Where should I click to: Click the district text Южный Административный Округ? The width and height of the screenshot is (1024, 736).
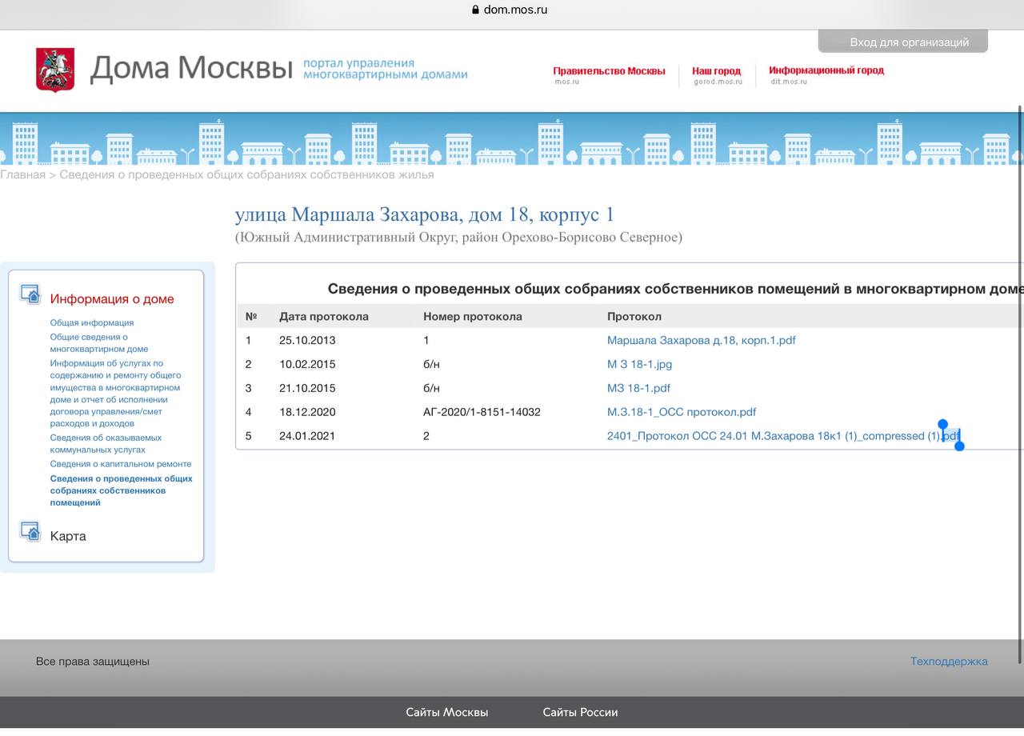point(458,238)
